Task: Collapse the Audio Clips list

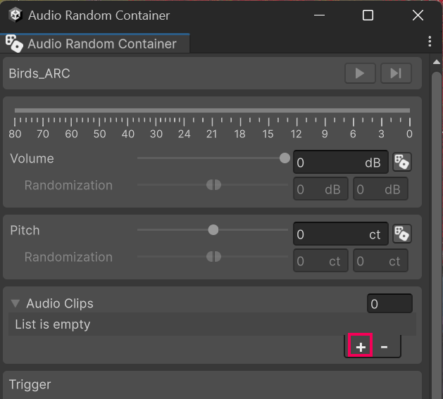Action: click(x=15, y=304)
